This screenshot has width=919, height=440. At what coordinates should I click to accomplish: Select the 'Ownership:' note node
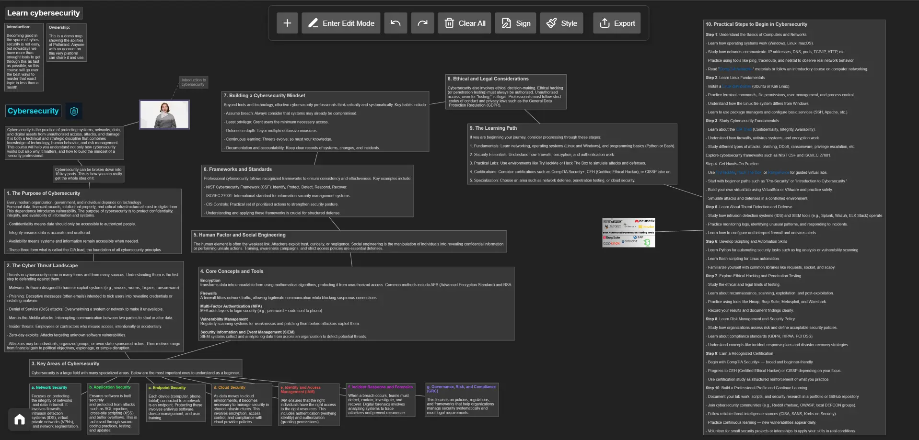click(67, 43)
